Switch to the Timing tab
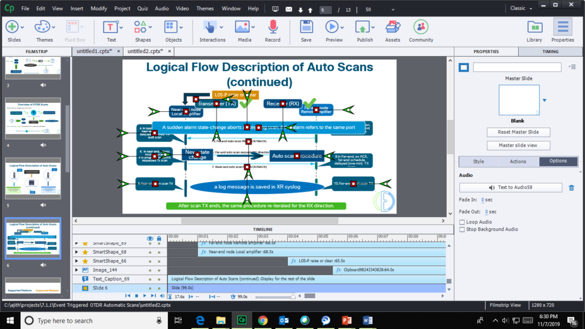This screenshot has height=329, width=585. (550, 51)
